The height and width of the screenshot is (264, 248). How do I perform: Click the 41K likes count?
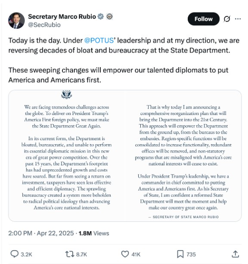(x=136, y=254)
